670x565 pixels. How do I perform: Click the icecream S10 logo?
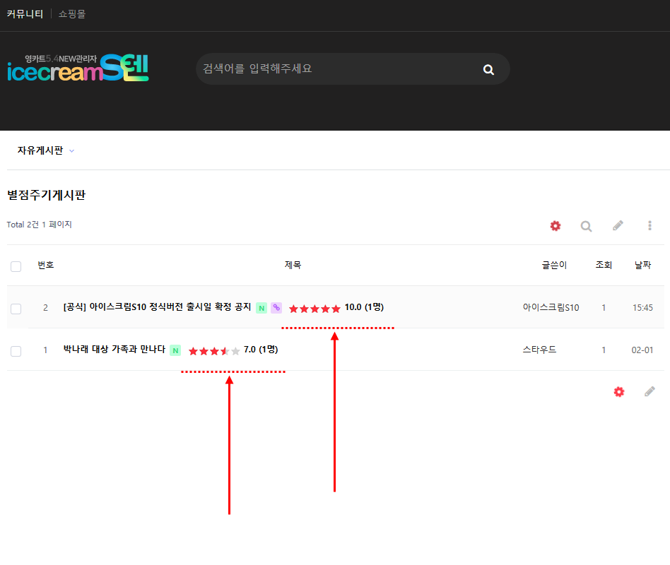[x=78, y=69]
